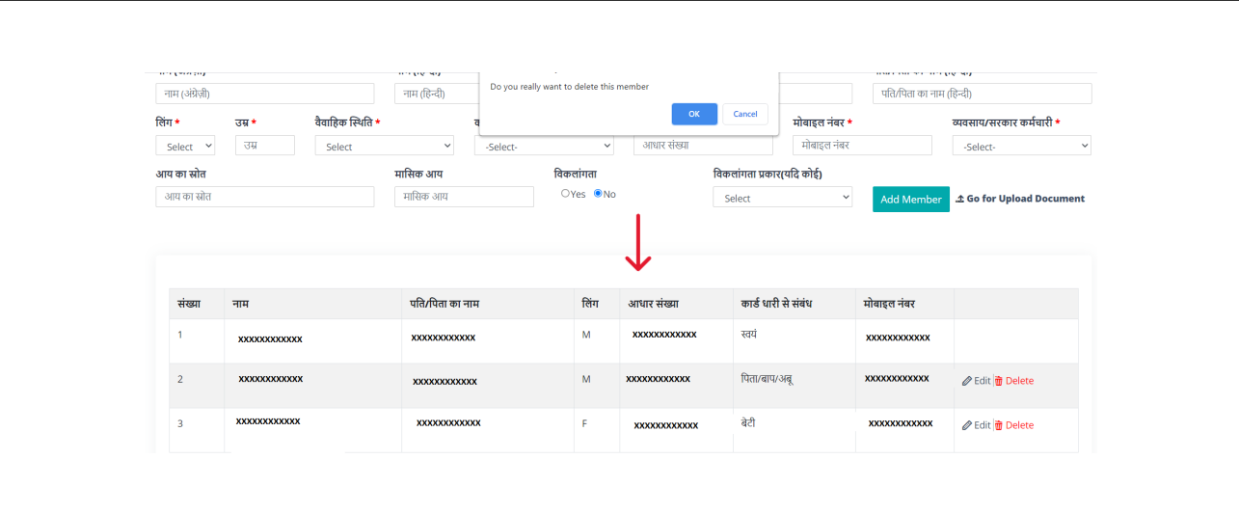Click the upload icon beside Go for Upload Document
The height and width of the screenshot is (513, 1239).
(x=959, y=199)
